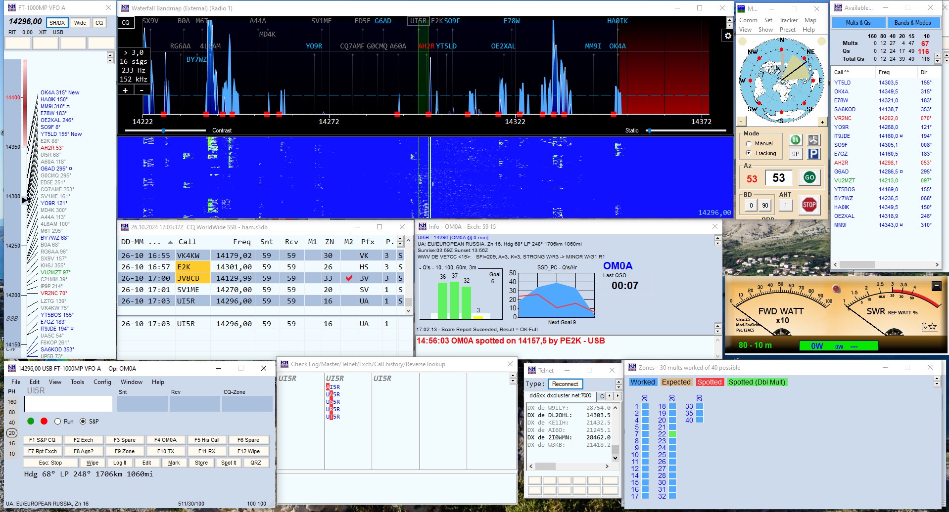Click the blue P park icon
949x512 pixels.
(813, 154)
